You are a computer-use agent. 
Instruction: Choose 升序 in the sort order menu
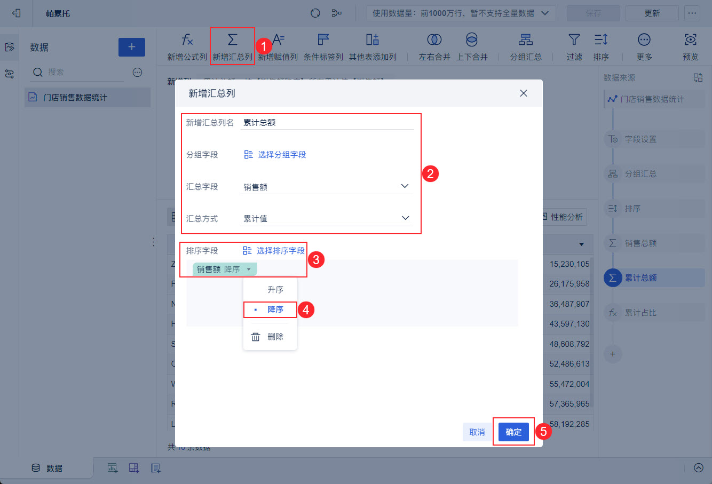tap(270, 290)
